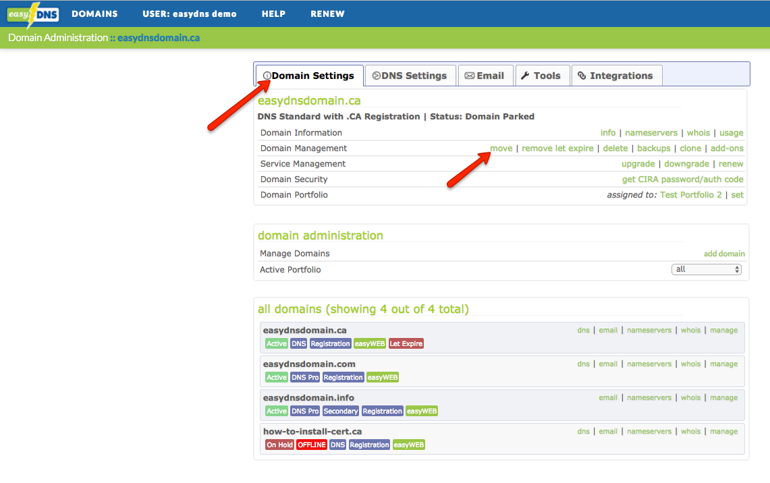Click manage link for how-to-install-cert.ca row
The image size is (770, 483).
724,432
